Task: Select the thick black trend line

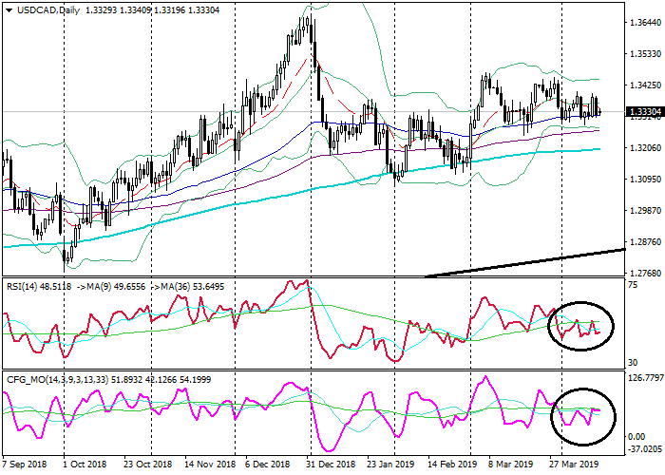Action: [532, 263]
